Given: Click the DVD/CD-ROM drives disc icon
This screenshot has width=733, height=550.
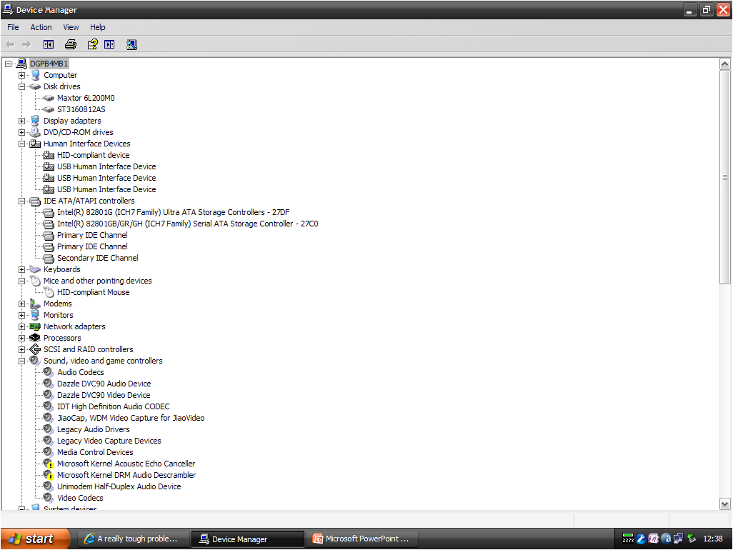Looking at the screenshot, I should tap(35, 132).
